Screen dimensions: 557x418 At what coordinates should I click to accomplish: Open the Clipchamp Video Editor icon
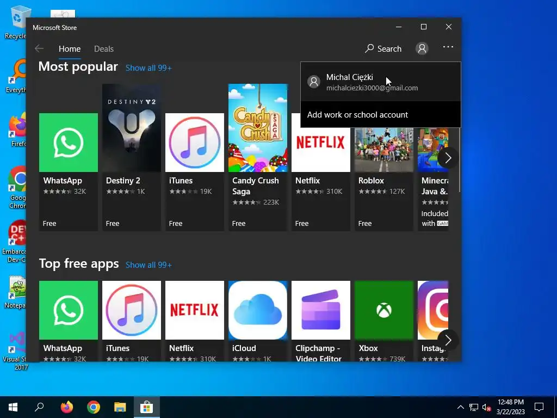click(x=321, y=310)
